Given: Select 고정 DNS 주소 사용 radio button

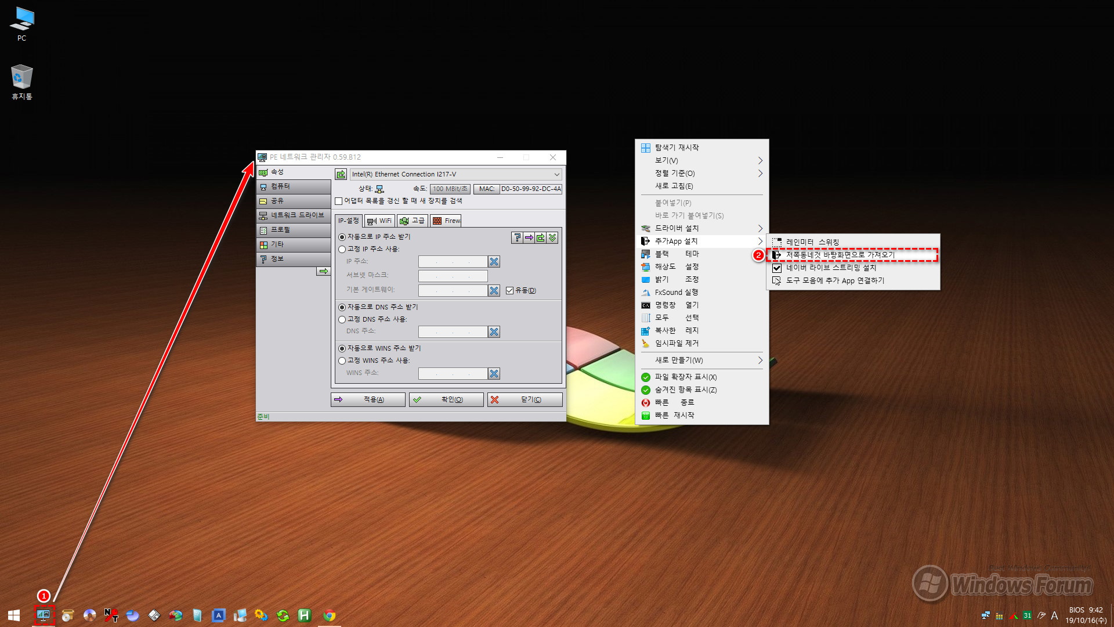Looking at the screenshot, I should (x=342, y=319).
